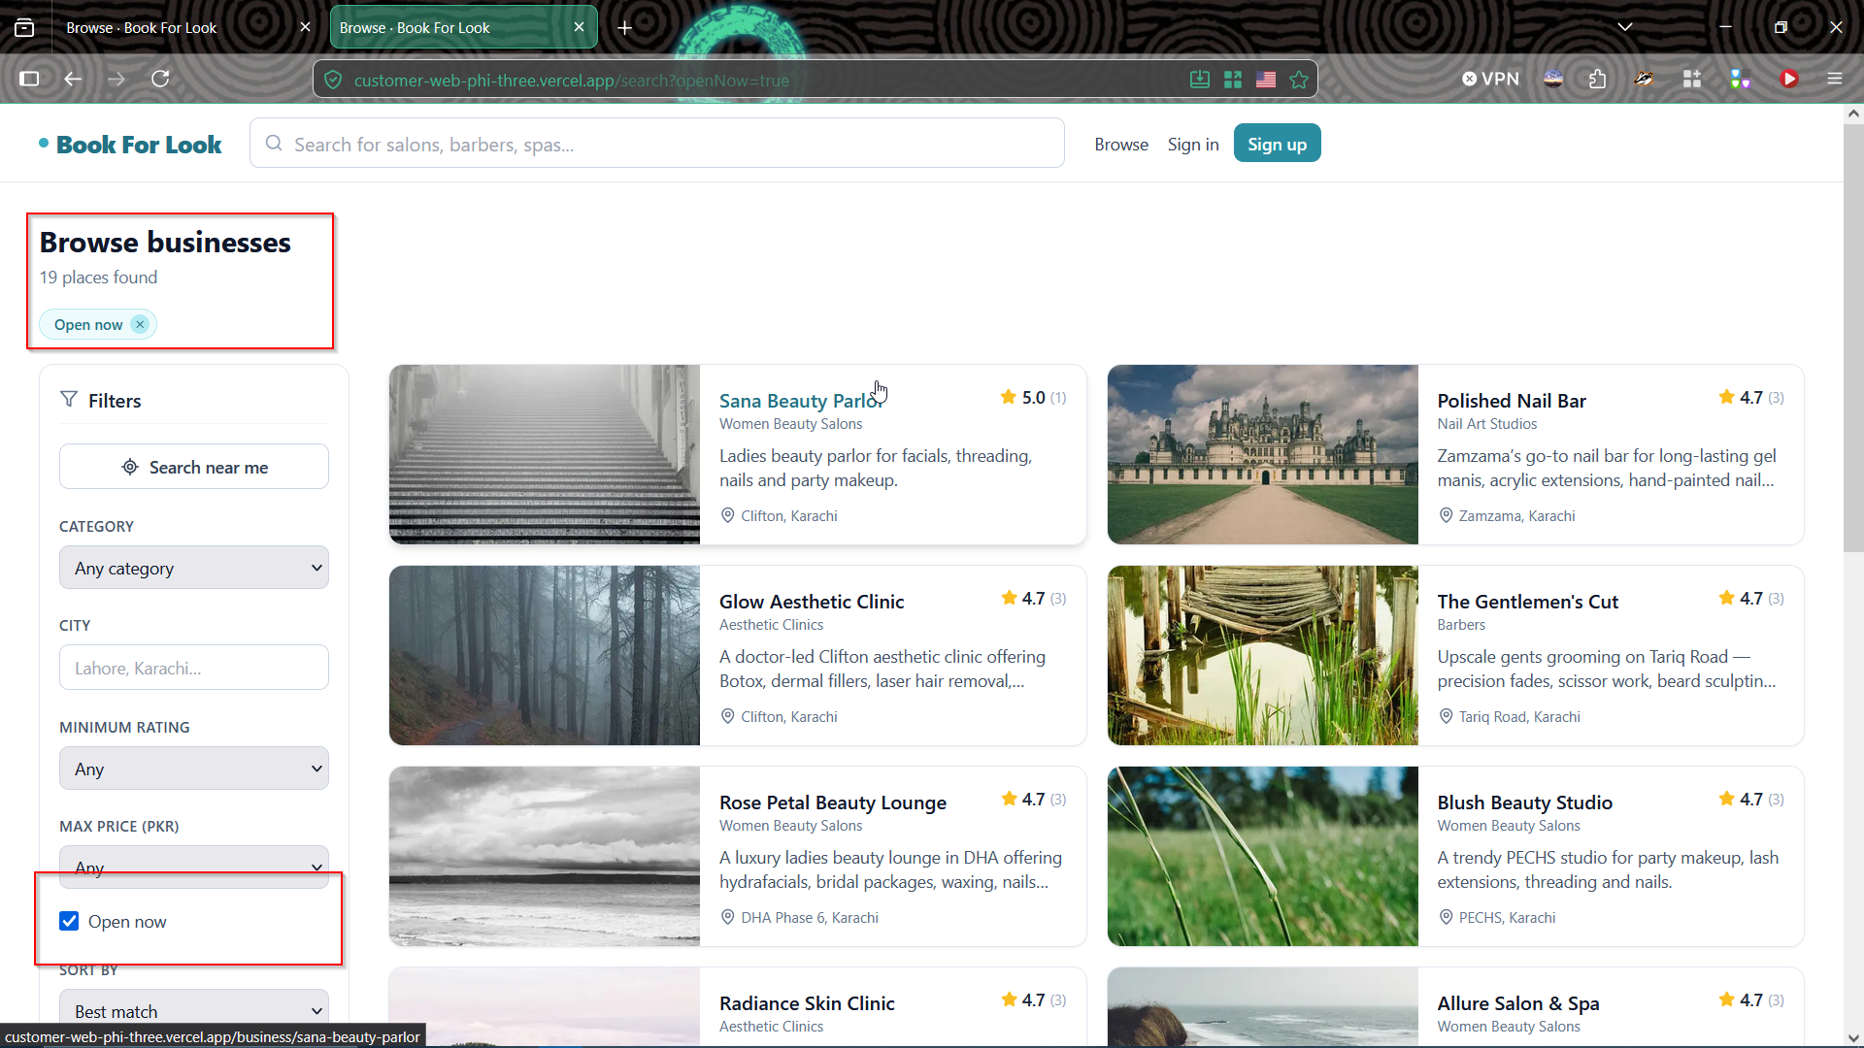Click the install app icon in address bar
This screenshot has width=1864, height=1048.
coord(1200,80)
